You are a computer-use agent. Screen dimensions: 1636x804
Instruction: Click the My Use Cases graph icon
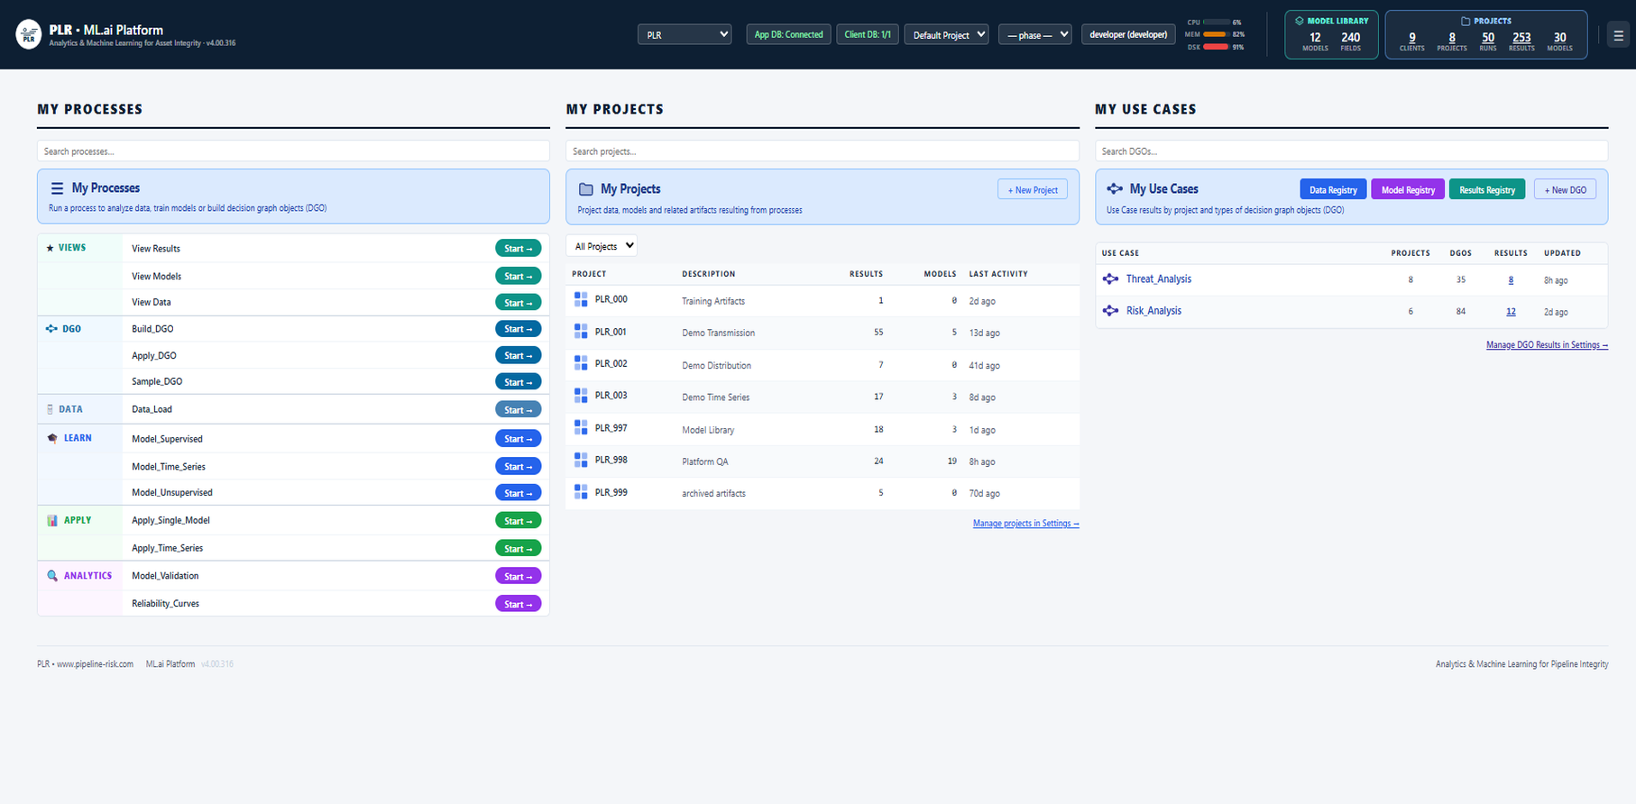(1115, 189)
